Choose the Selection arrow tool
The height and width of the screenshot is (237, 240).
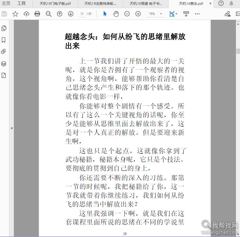(105, 14)
